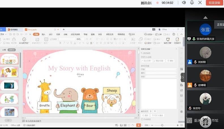Add a slide with the panel plus button

(8, 120)
